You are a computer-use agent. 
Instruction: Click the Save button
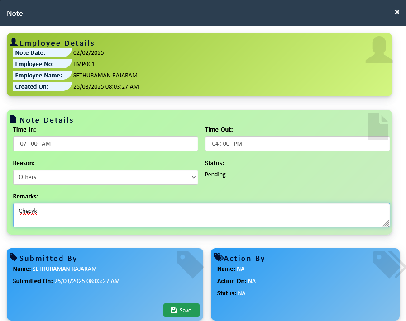click(181, 310)
